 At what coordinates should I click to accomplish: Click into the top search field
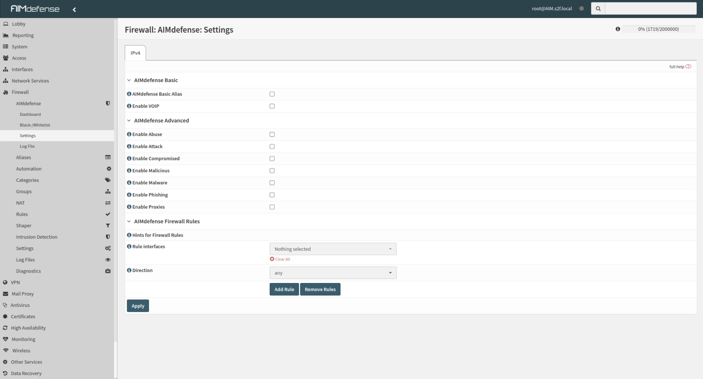coord(651,9)
